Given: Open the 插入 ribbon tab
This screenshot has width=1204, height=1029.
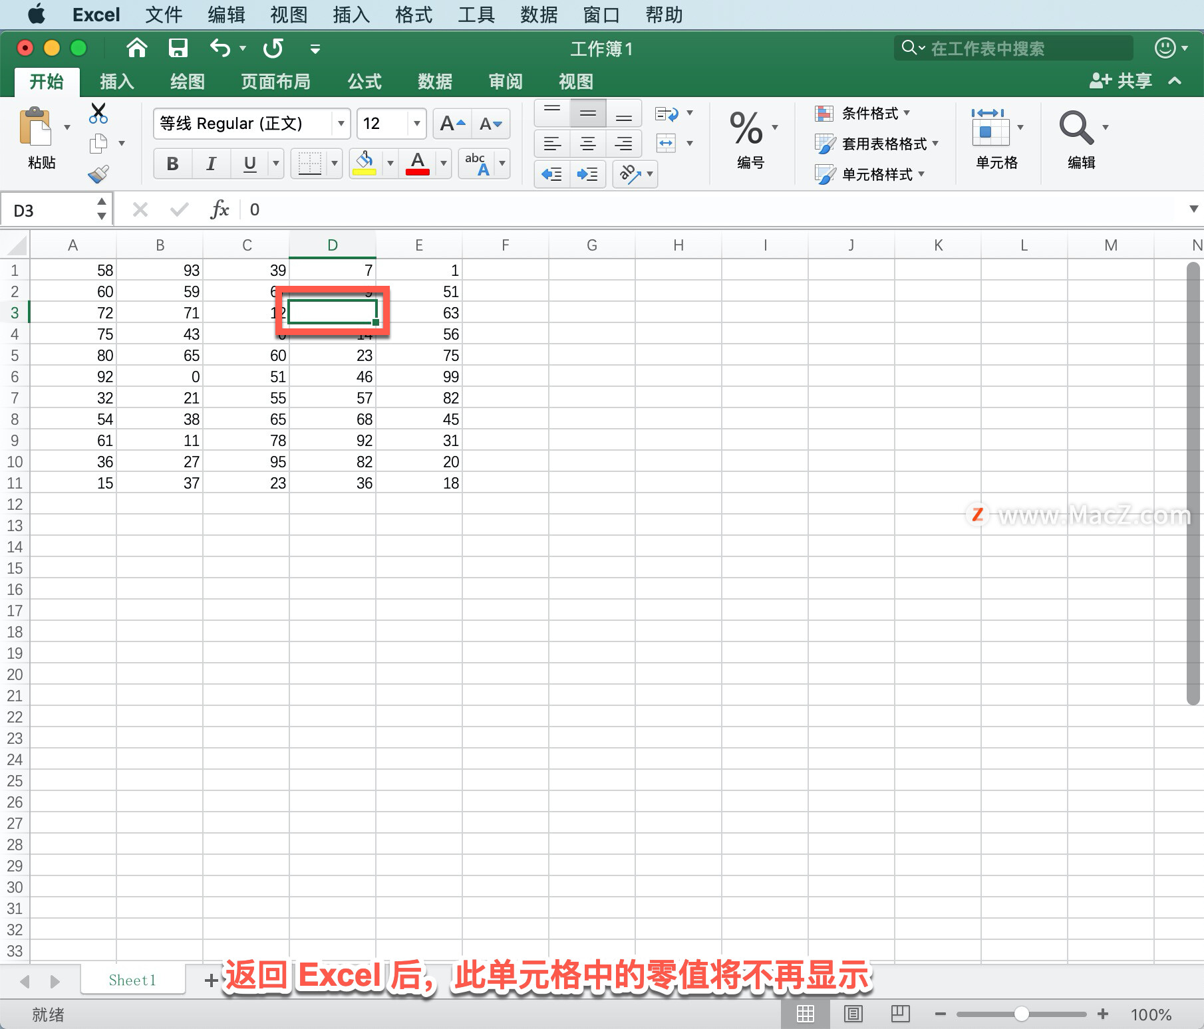Looking at the screenshot, I should (117, 82).
